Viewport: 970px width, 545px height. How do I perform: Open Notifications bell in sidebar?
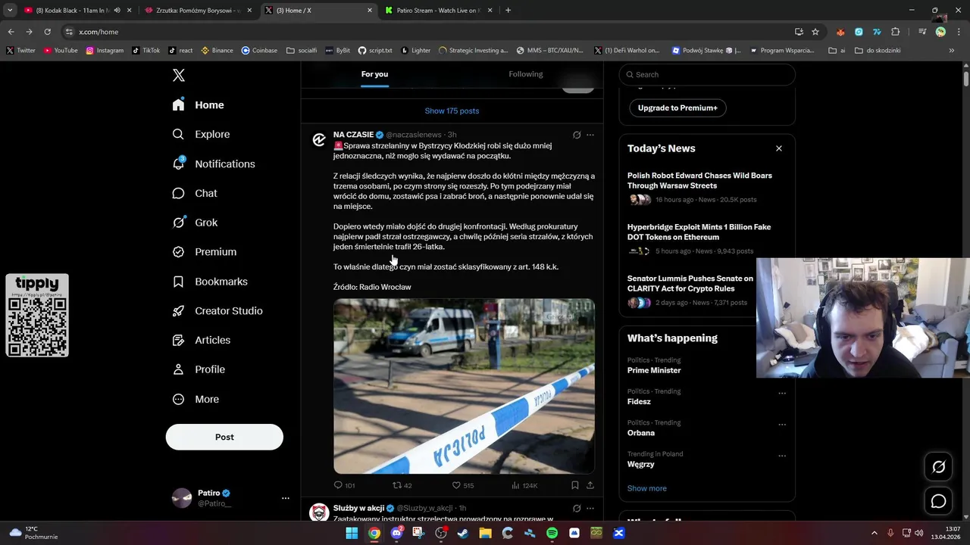[213, 163]
